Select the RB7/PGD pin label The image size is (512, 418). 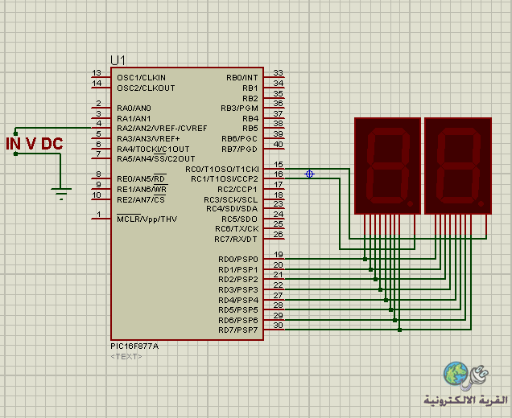(x=239, y=150)
